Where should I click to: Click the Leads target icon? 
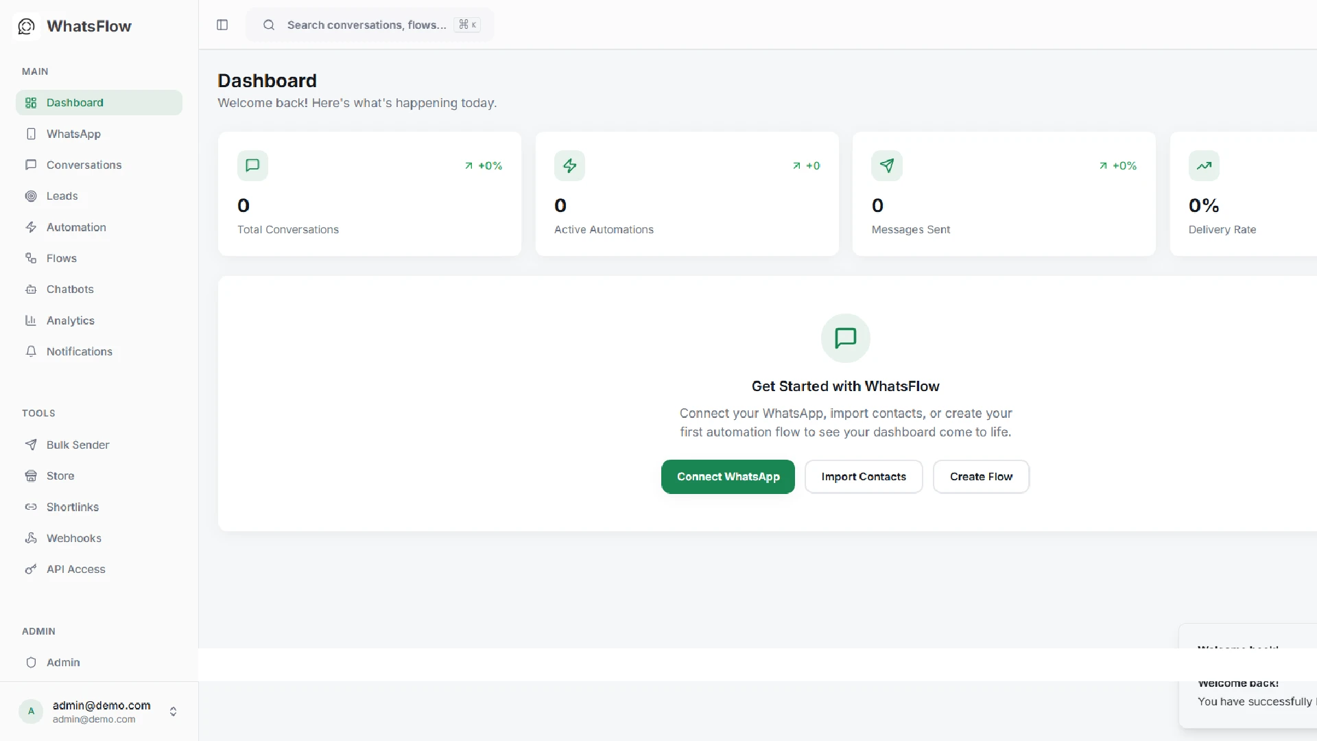pos(31,196)
